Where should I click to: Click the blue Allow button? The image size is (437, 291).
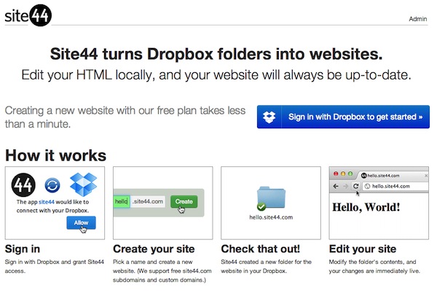(81, 222)
